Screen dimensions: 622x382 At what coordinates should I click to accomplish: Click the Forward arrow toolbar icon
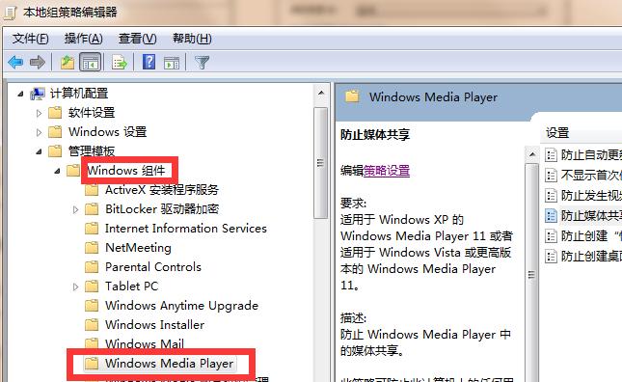coord(38,63)
